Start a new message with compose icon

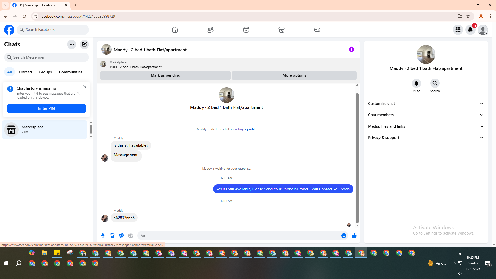pos(84,44)
